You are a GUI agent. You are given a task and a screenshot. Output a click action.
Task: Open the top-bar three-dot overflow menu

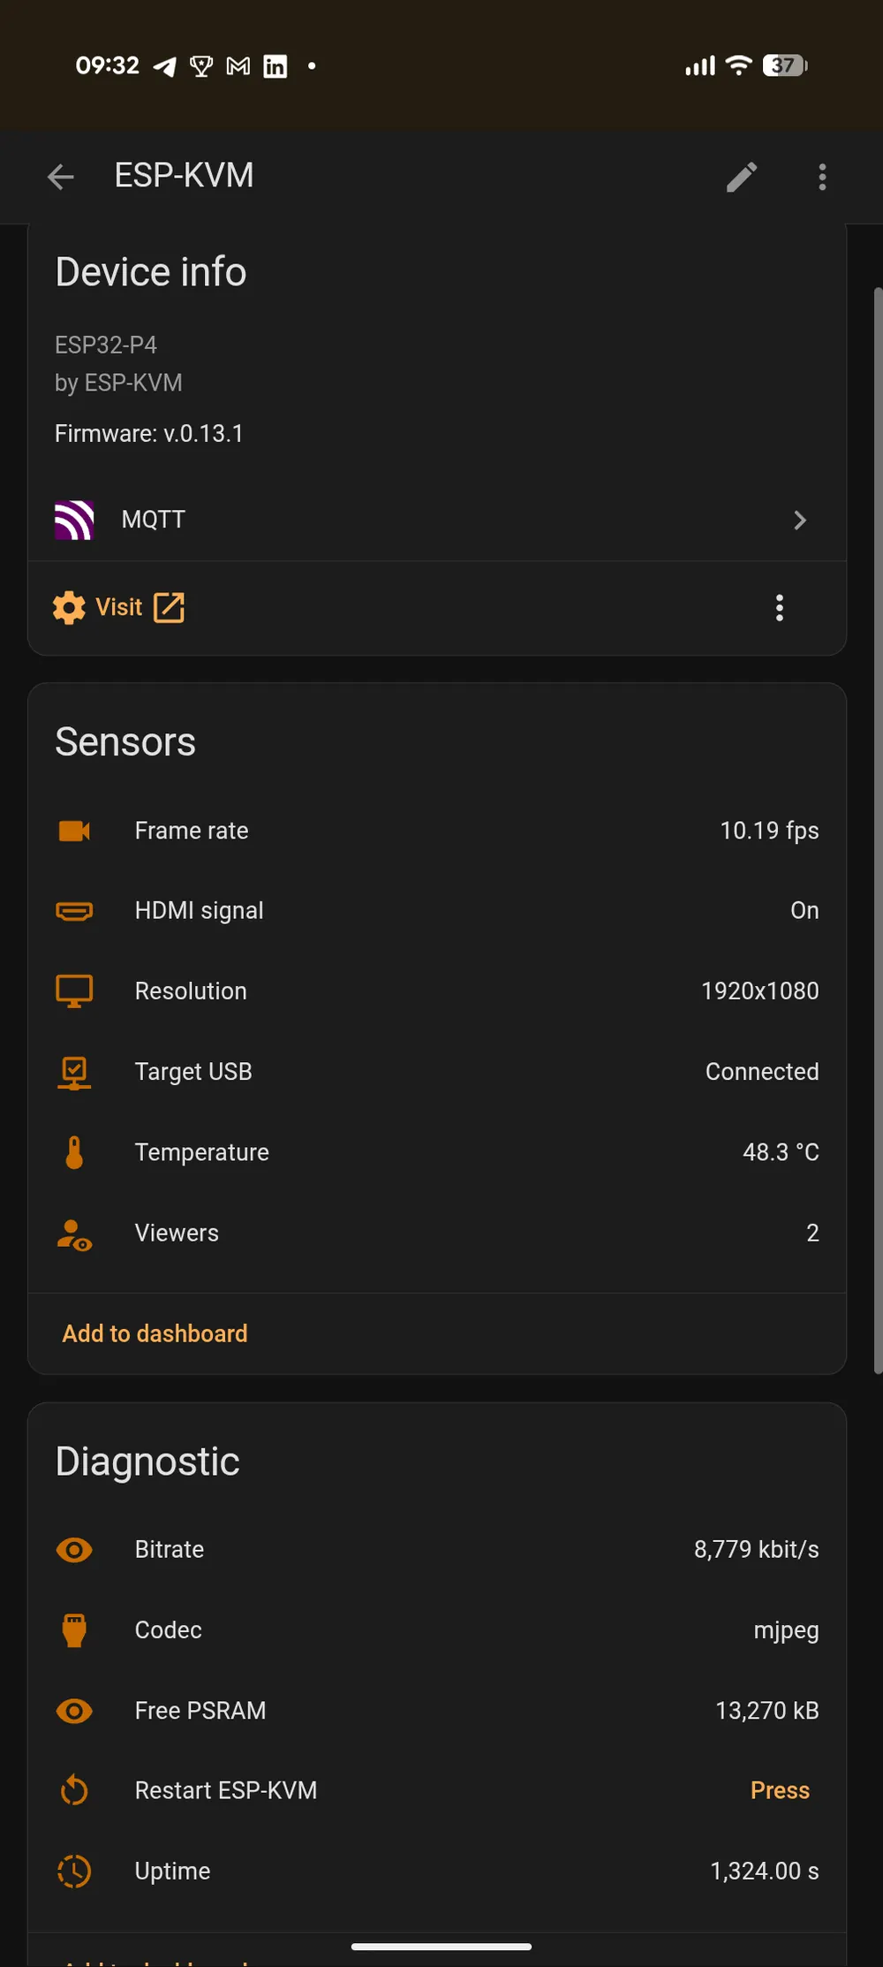click(822, 177)
